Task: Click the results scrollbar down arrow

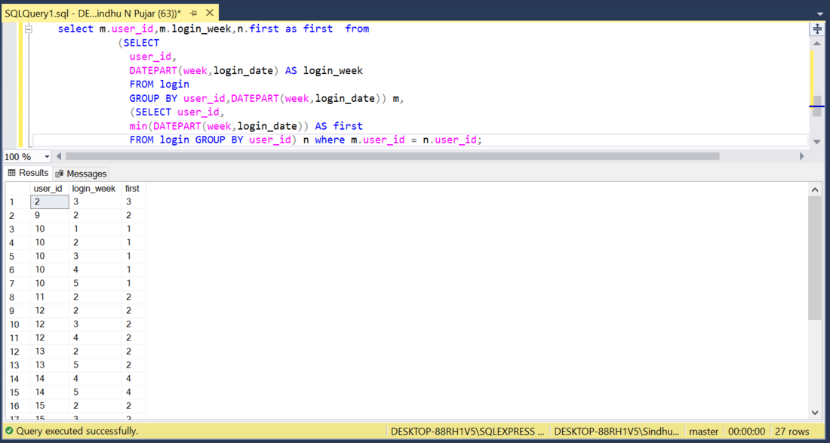Action: (815, 413)
